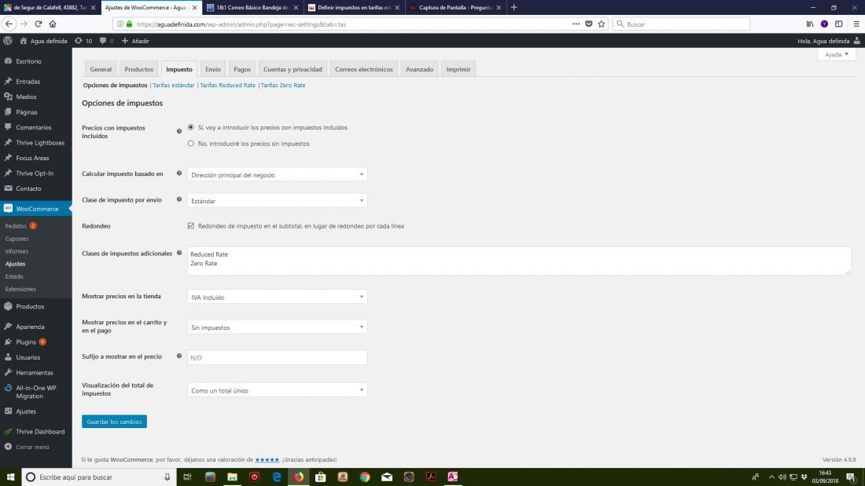This screenshot has width=865, height=486.
Task: Expand the Ayuda help panel
Action: pos(837,54)
